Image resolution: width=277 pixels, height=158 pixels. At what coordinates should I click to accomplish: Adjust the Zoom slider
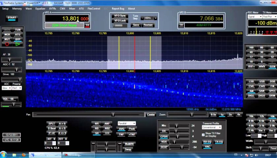point(187,115)
